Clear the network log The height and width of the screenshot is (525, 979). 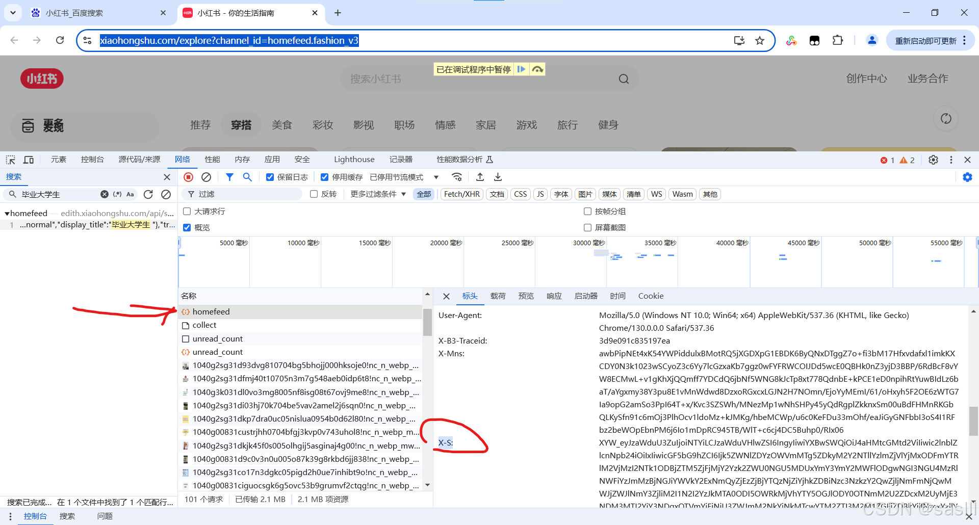pos(206,177)
